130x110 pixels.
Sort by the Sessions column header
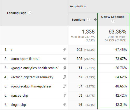[x=78, y=20]
